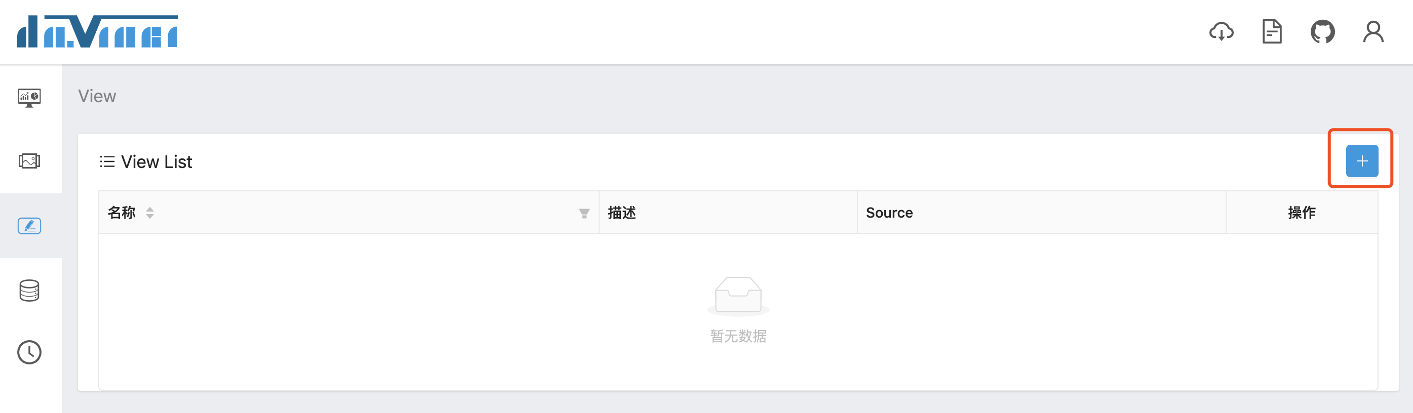Click the 名称 column header

[122, 213]
